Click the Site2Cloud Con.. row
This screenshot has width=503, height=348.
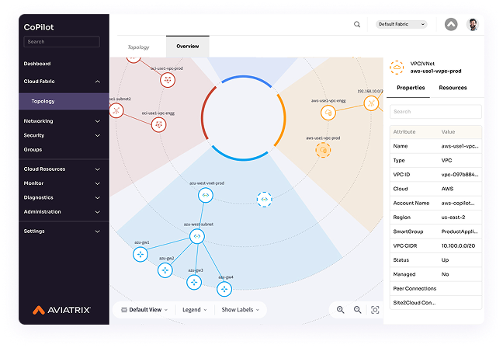(435, 303)
